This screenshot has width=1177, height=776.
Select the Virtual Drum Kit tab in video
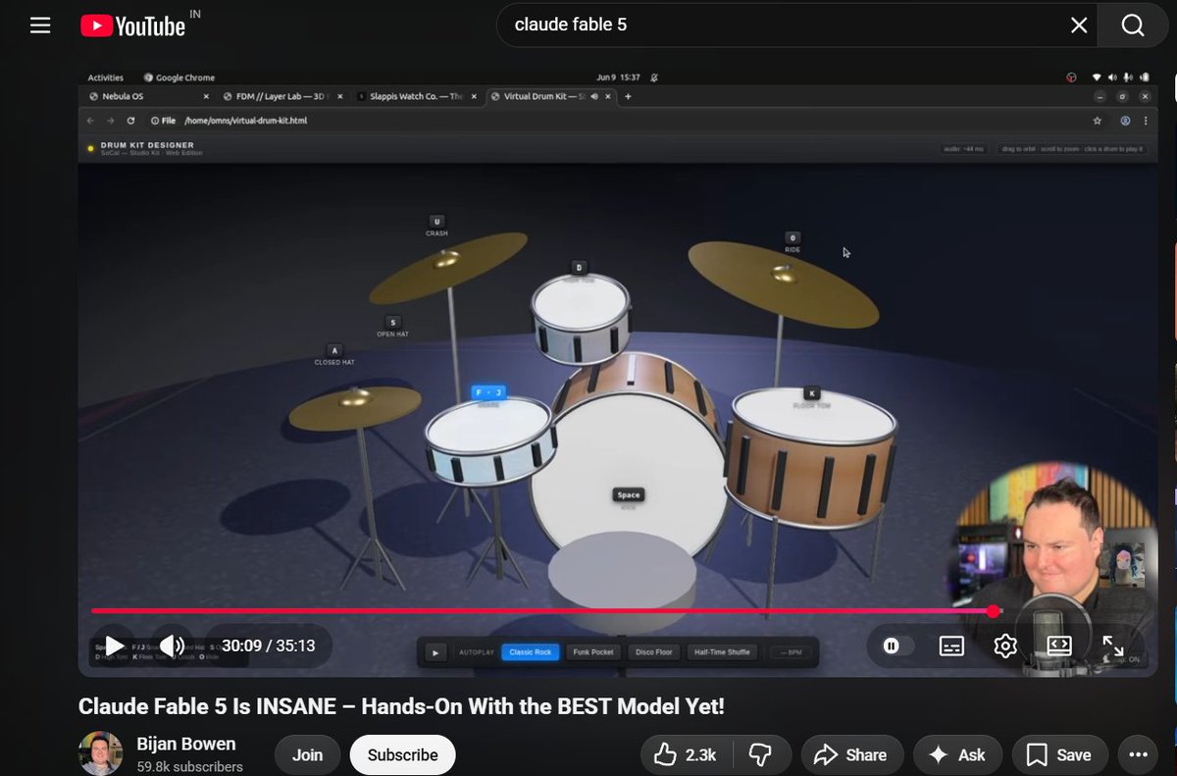coord(549,96)
